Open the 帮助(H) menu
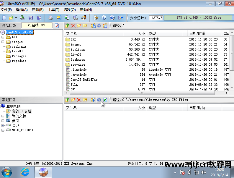Image resolution: width=234 pixels, height=178 pixels. point(86,10)
